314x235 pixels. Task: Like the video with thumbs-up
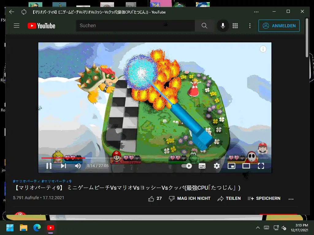[x=155, y=198]
